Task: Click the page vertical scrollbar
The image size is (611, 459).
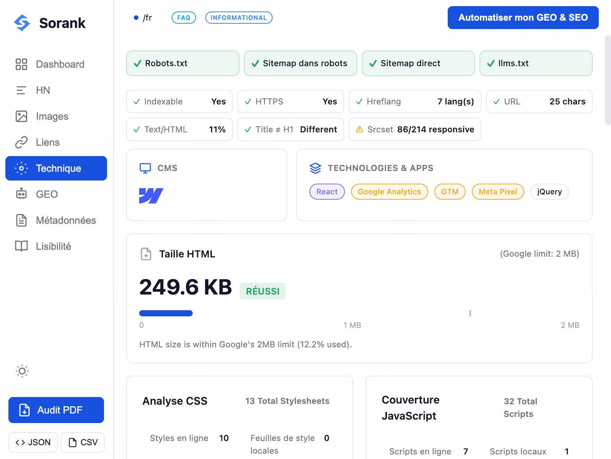Action: pyautogui.click(x=608, y=80)
